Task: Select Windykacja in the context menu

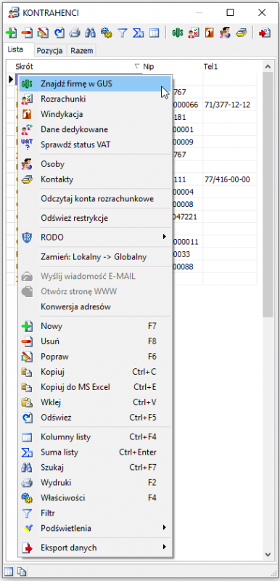Action: (x=95, y=114)
